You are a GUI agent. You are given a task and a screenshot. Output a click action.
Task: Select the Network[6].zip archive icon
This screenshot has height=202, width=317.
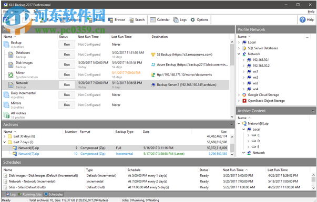coord(15,148)
